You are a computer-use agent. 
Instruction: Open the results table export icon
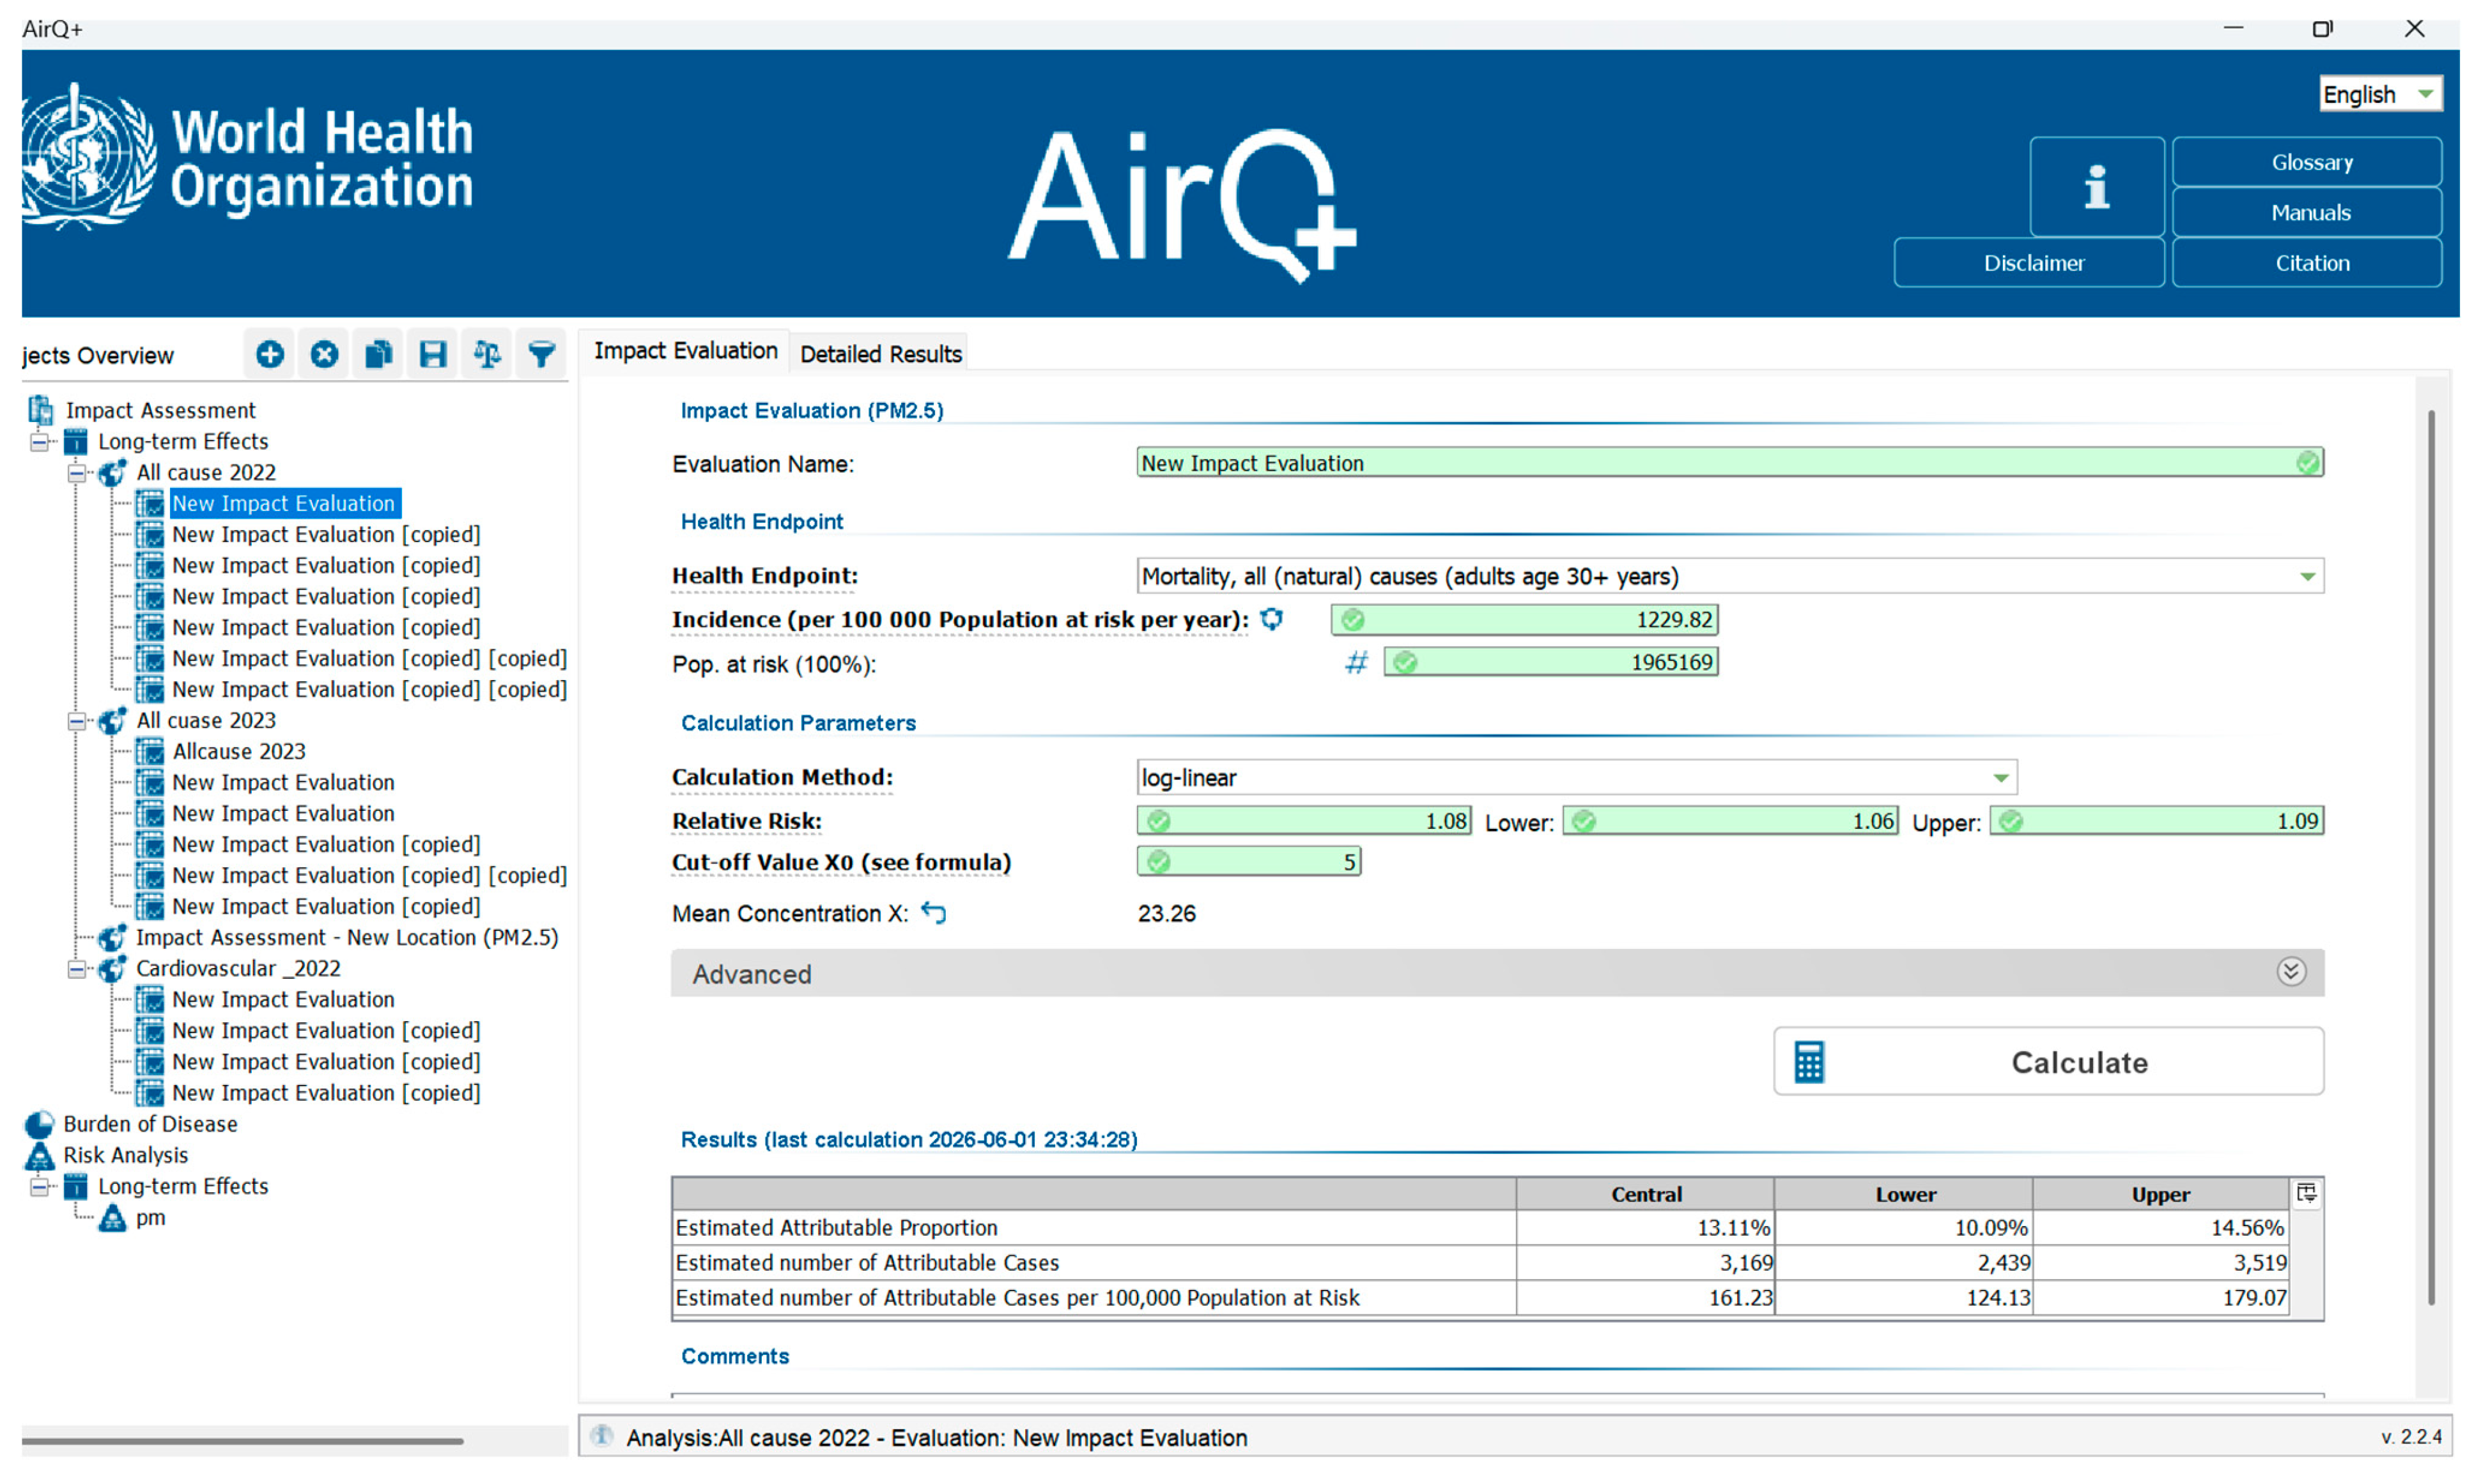[x=2307, y=1193]
